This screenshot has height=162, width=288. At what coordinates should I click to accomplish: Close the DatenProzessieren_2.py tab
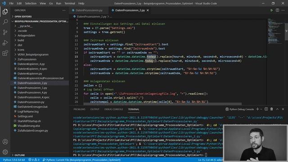click(x=148, y=10)
